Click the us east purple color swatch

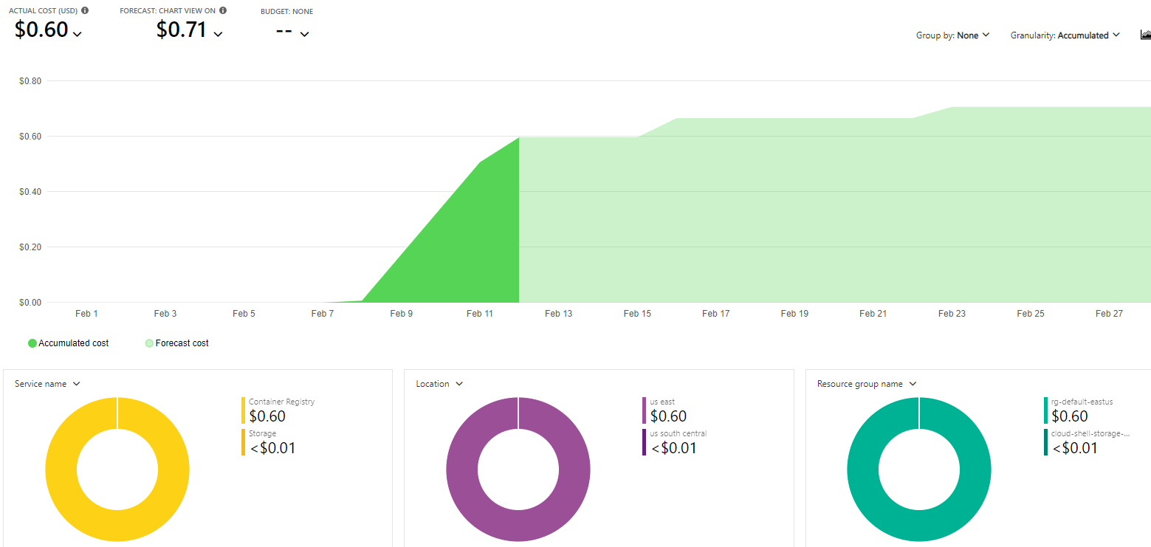644,410
